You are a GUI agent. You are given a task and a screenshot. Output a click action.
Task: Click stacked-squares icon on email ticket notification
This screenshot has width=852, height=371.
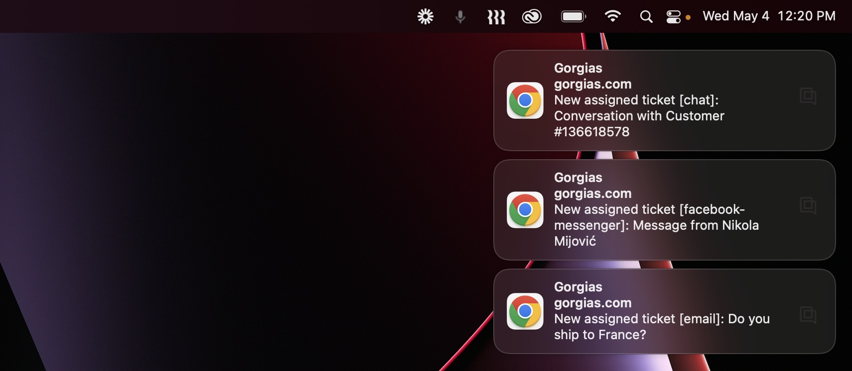(x=808, y=315)
